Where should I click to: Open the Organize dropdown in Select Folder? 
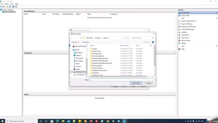tap(75, 42)
